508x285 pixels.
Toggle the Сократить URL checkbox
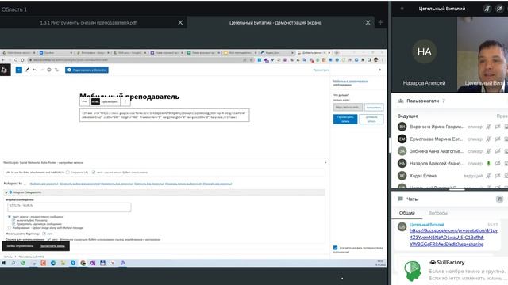(67, 173)
